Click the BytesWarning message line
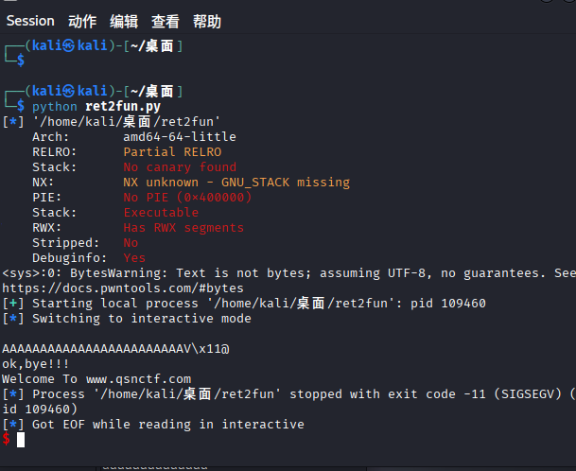This screenshot has width=576, height=471. coord(284,272)
